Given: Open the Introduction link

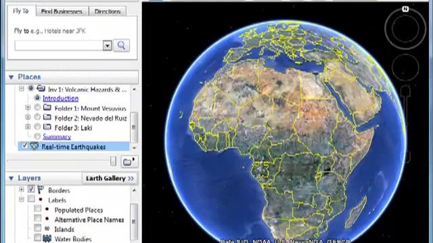Looking at the screenshot, I should [x=60, y=99].
